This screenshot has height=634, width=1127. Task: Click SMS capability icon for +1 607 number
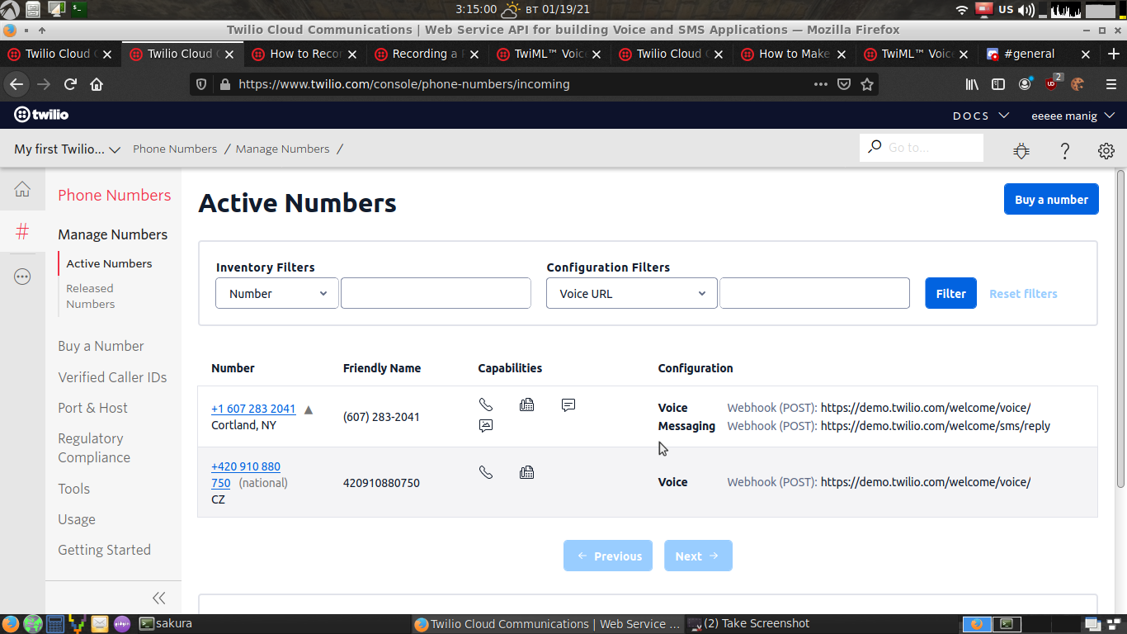pyautogui.click(x=568, y=405)
